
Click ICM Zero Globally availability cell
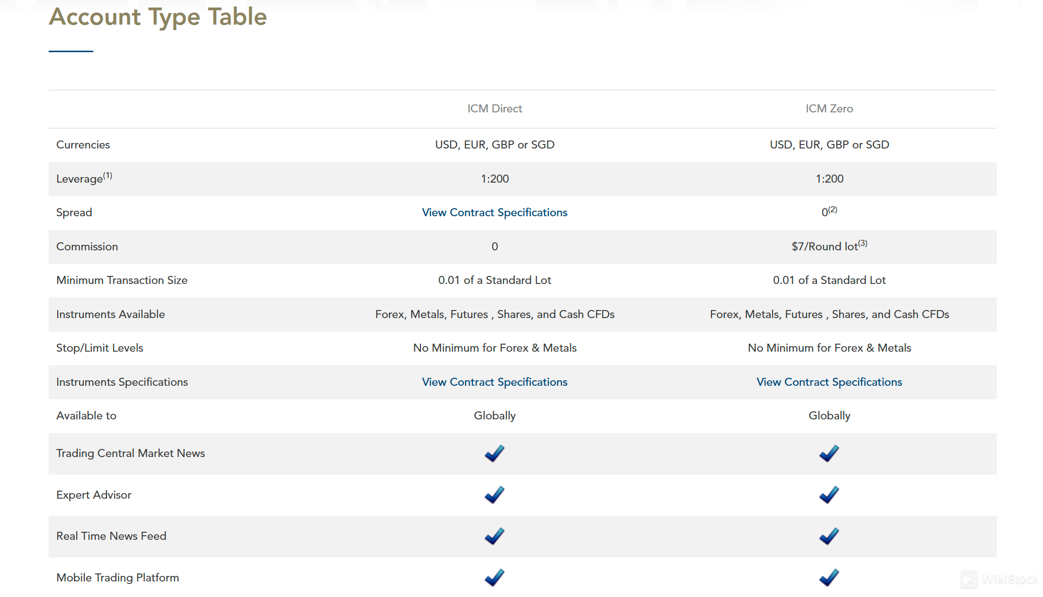pos(829,416)
